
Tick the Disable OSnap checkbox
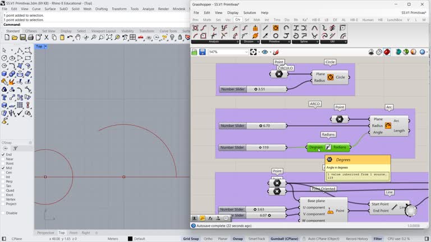3,213
